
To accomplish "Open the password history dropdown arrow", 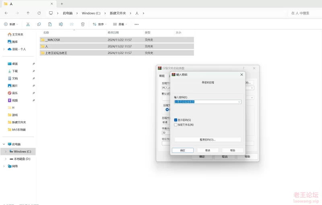I will [x=239, y=102].
